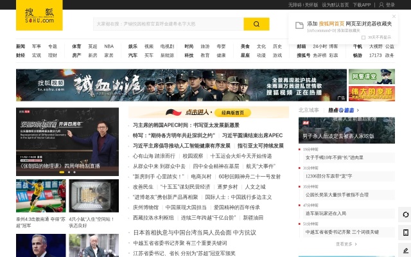
Task: Switch to the 北京城事 tab
Action: 309,110
